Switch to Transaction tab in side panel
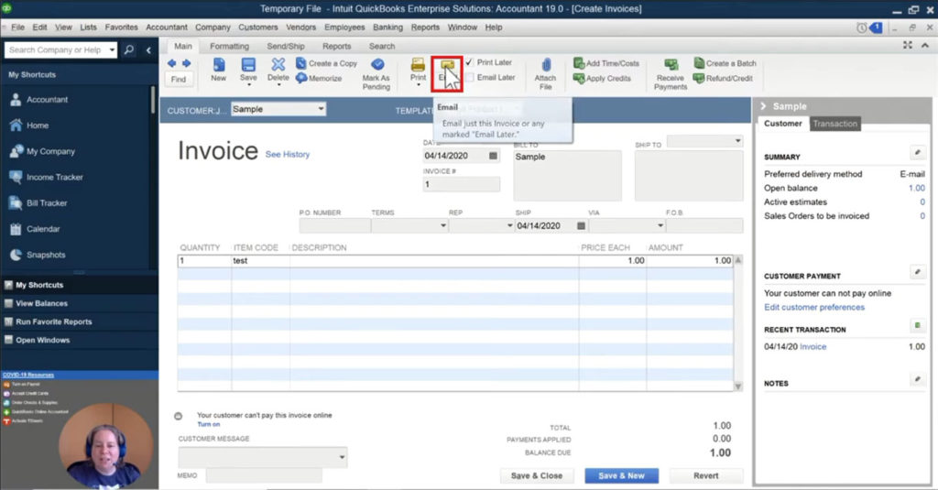 (x=834, y=124)
